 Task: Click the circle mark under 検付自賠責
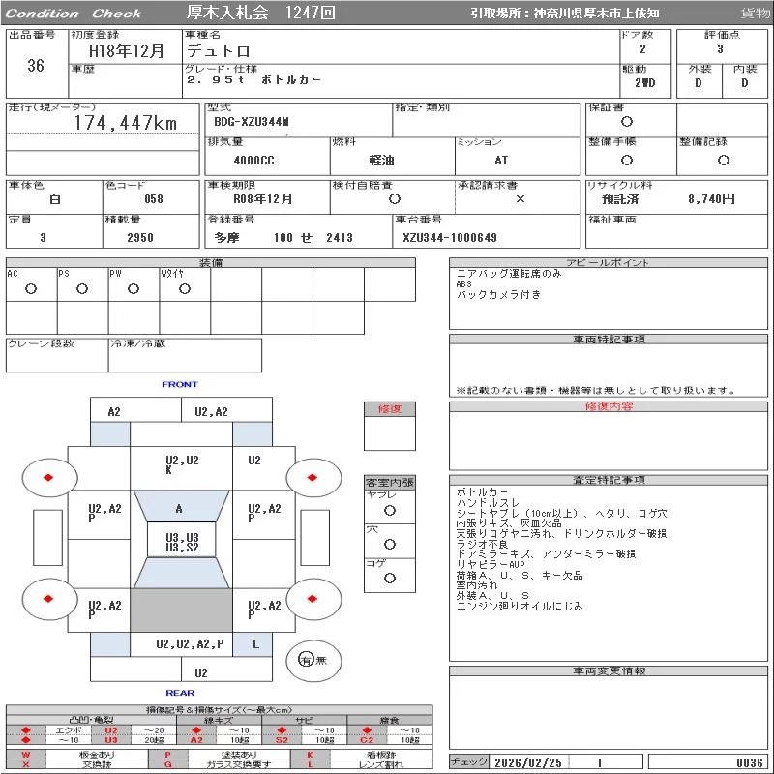tap(394, 199)
